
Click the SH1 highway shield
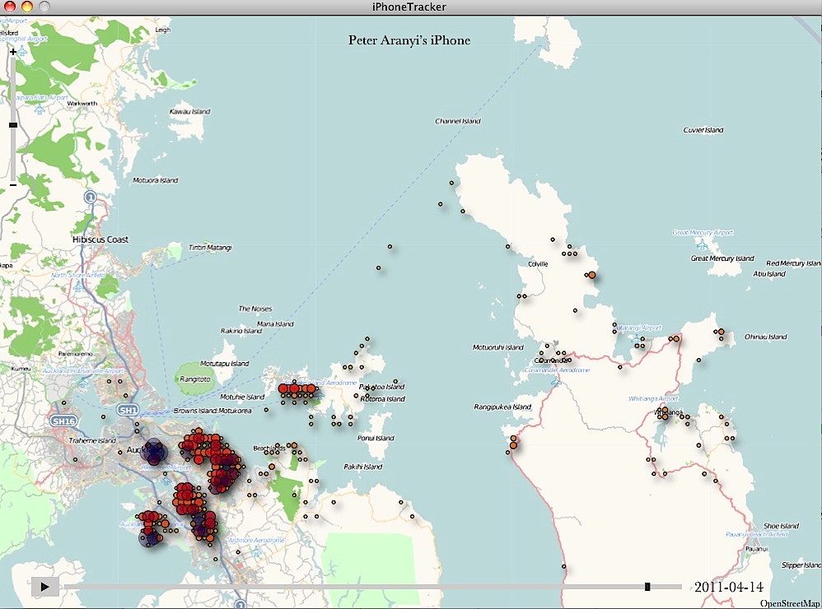[x=128, y=410]
